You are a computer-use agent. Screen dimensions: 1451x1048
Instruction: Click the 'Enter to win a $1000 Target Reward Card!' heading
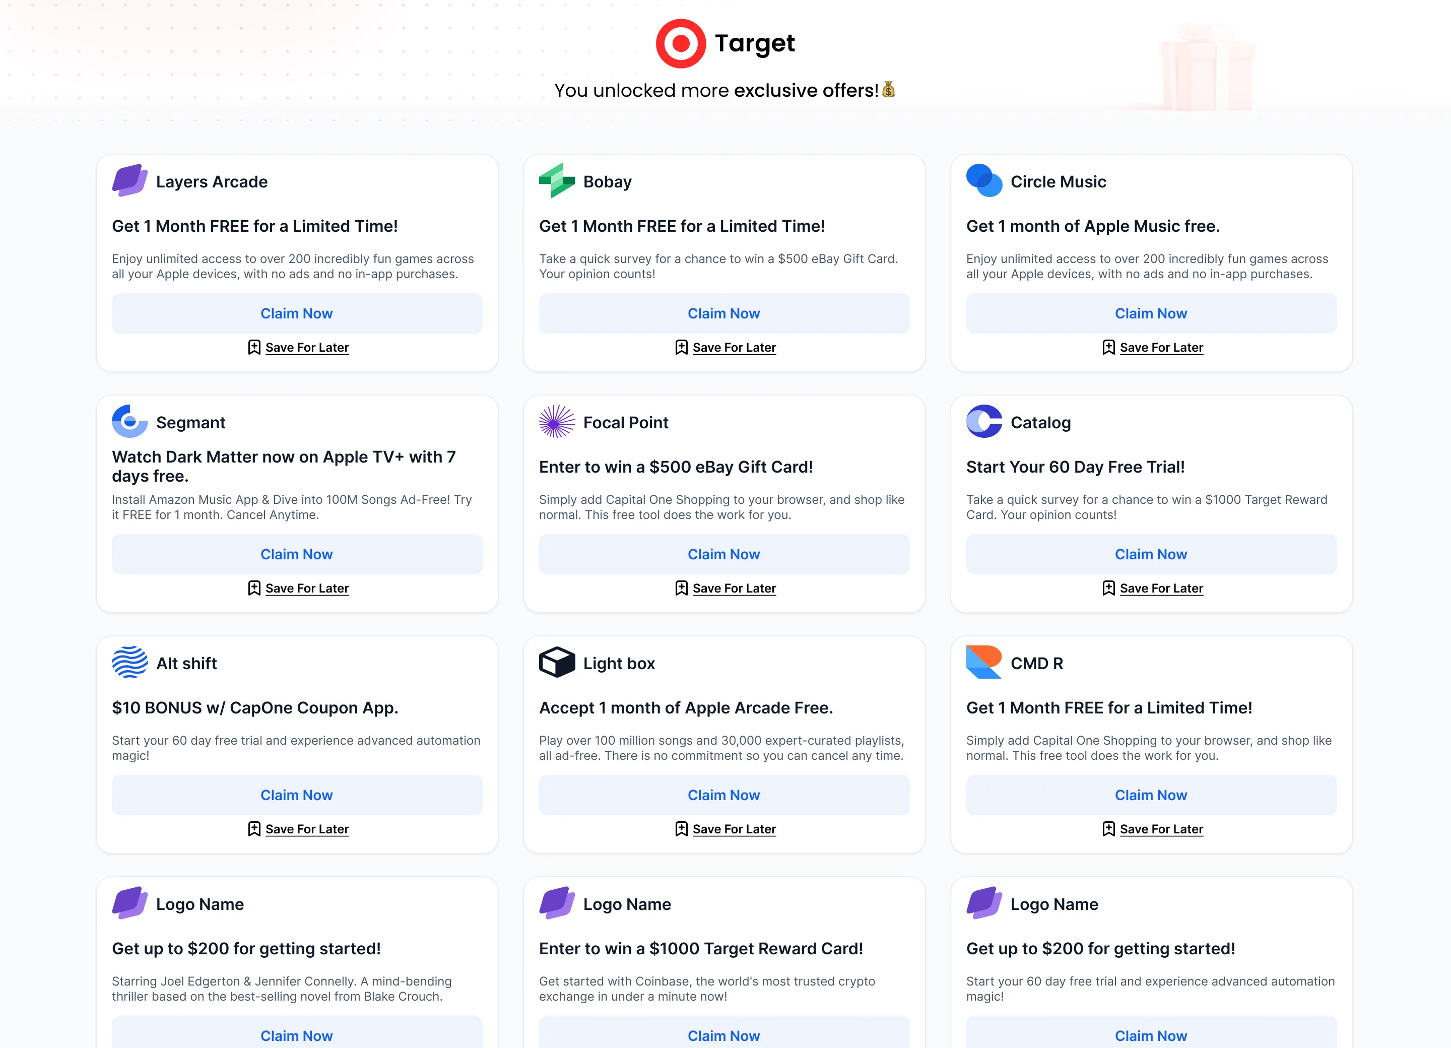click(700, 948)
